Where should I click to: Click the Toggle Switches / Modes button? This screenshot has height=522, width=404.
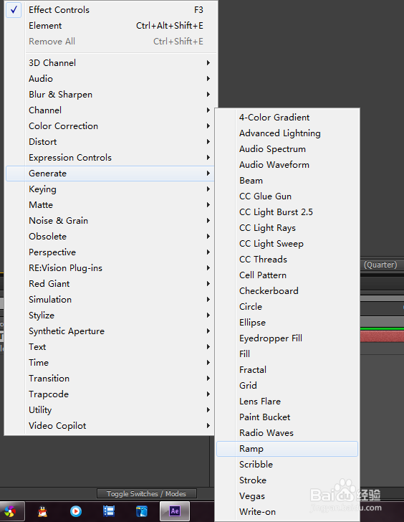147,494
